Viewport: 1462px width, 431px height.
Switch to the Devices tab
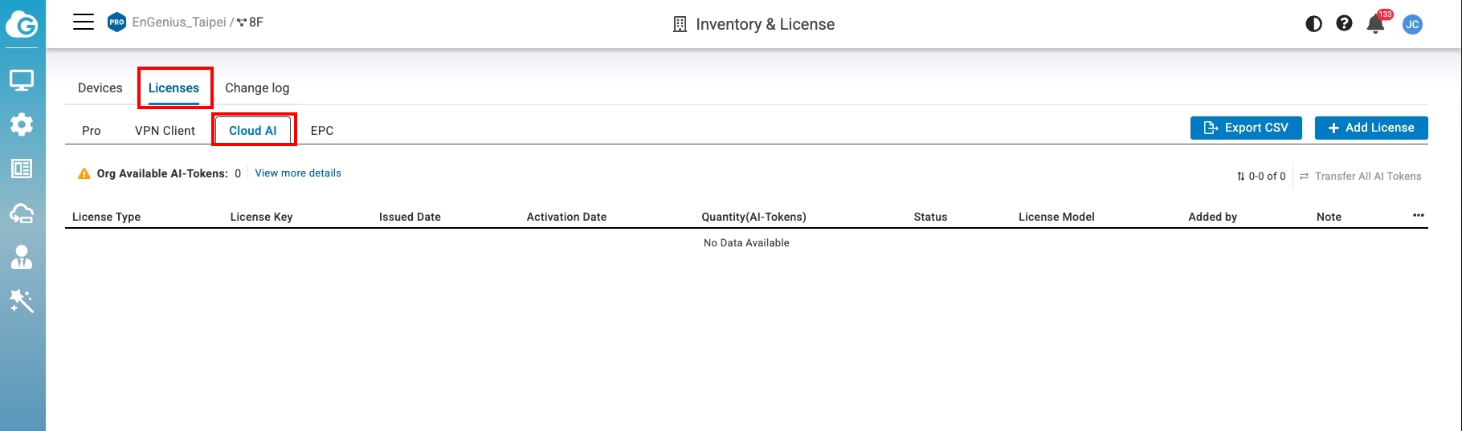100,88
